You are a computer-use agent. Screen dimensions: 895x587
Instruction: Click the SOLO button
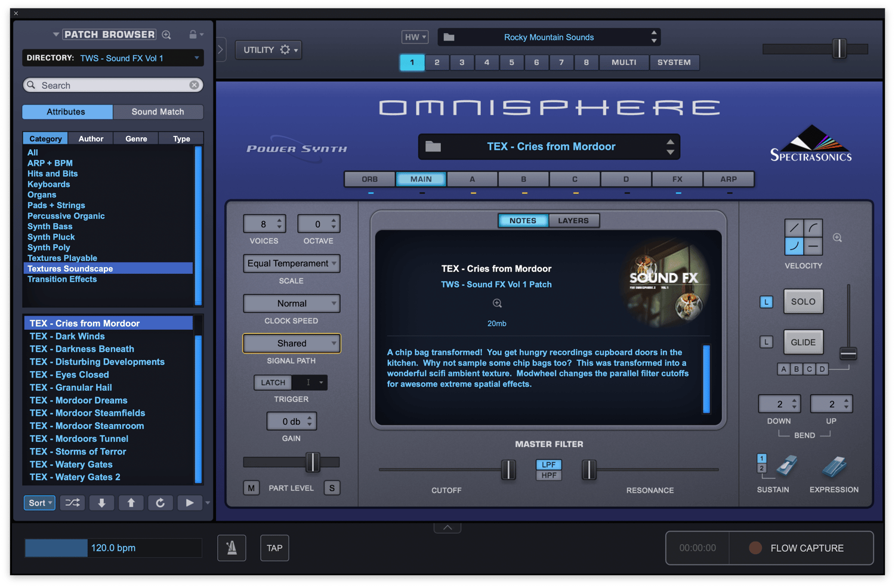[x=803, y=302]
